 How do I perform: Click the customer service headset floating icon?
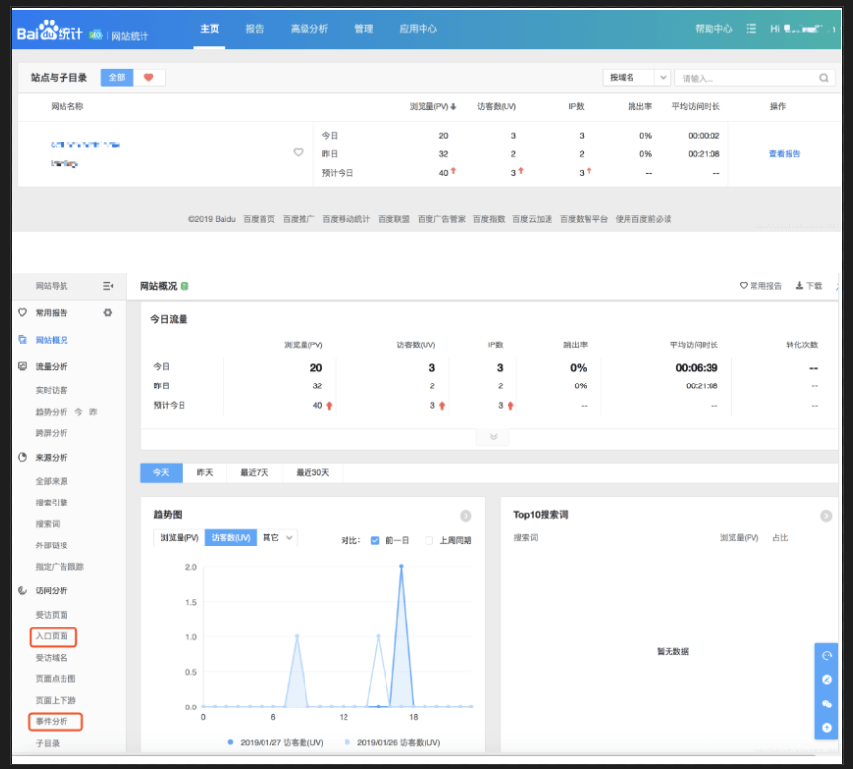pyautogui.click(x=827, y=656)
